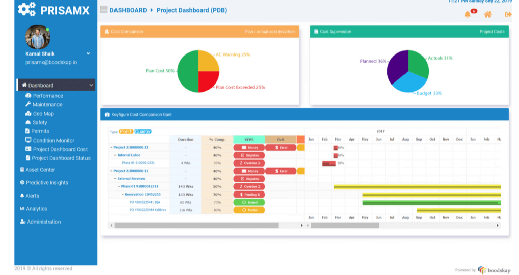Click the orange Partial status button
This screenshot has height=275, width=519.
point(249,210)
